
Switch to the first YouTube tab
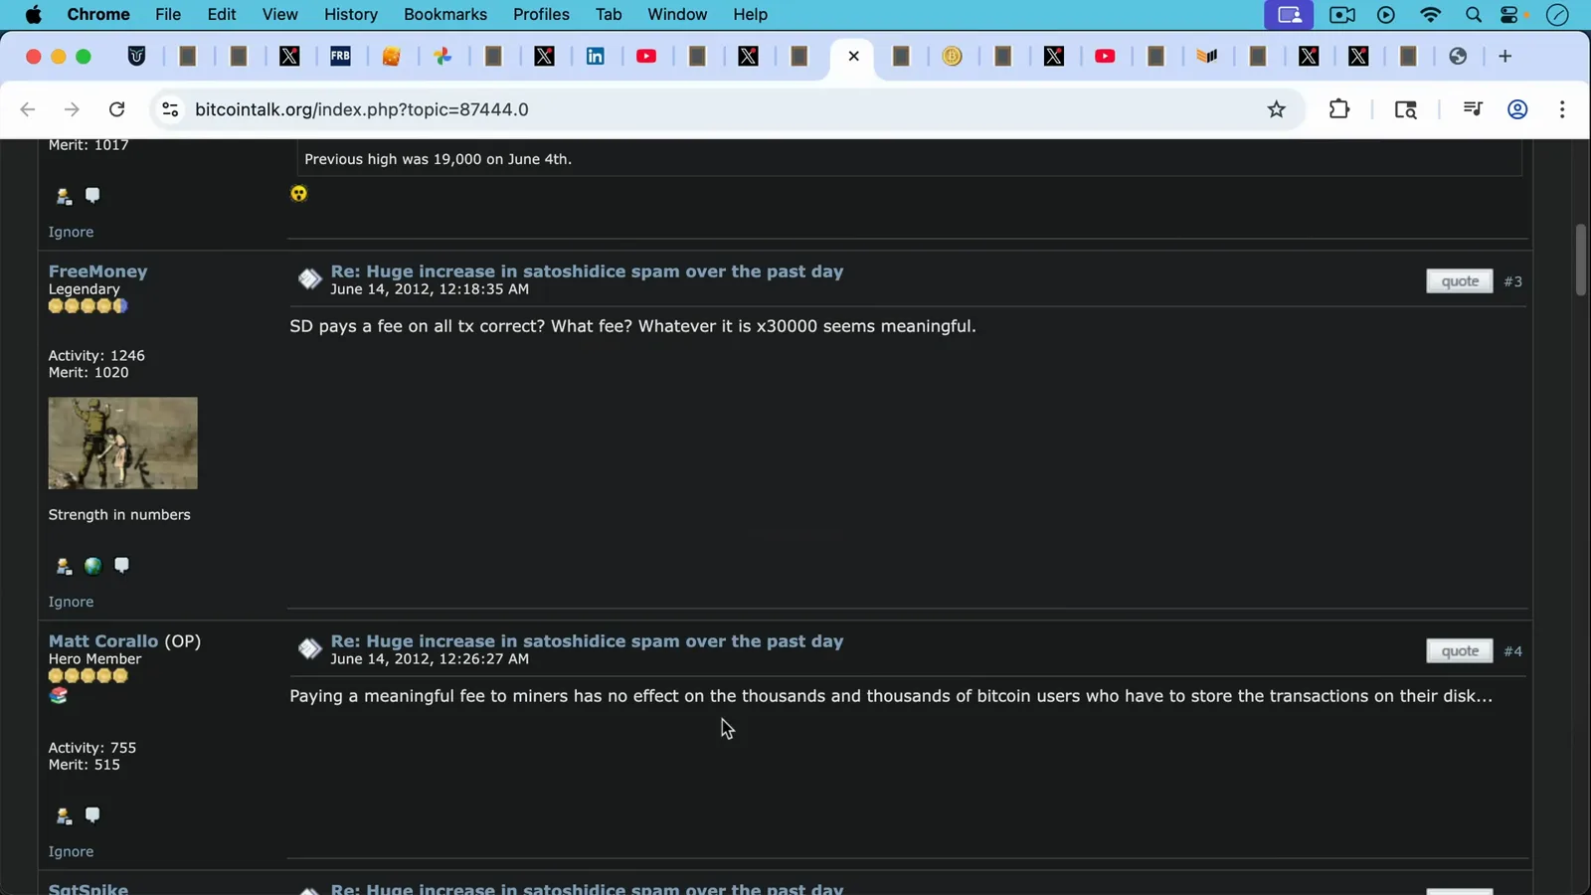tap(646, 57)
